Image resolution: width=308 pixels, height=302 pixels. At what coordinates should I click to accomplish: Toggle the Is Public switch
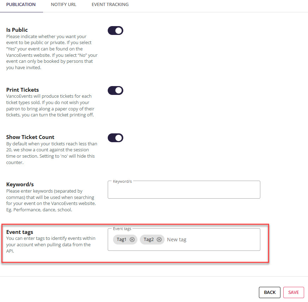[x=115, y=31]
